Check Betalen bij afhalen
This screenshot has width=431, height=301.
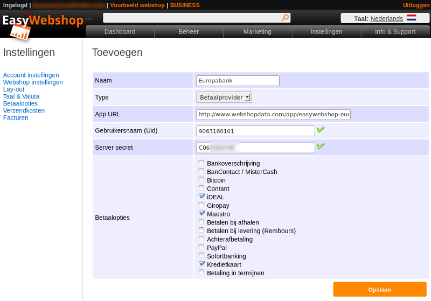click(x=201, y=222)
